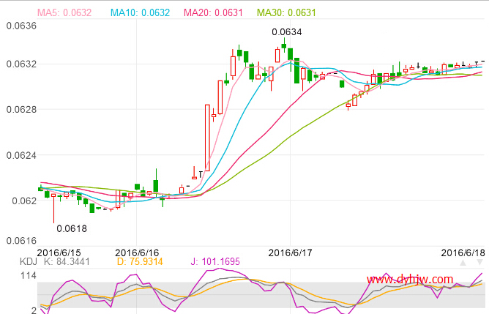
Task: Click the MA30: 0.0631 legend label
Action: point(286,12)
